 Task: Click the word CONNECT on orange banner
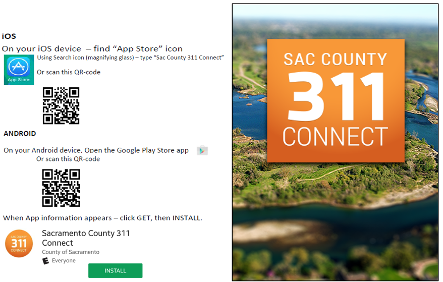tap(336, 137)
